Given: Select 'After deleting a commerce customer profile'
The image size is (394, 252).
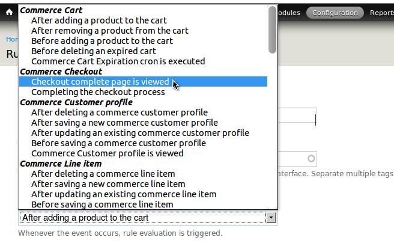Looking at the screenshot, I should [x=120, y=112].
